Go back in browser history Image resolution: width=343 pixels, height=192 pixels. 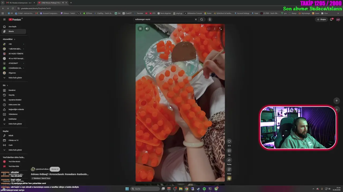[x=3, y=8]
